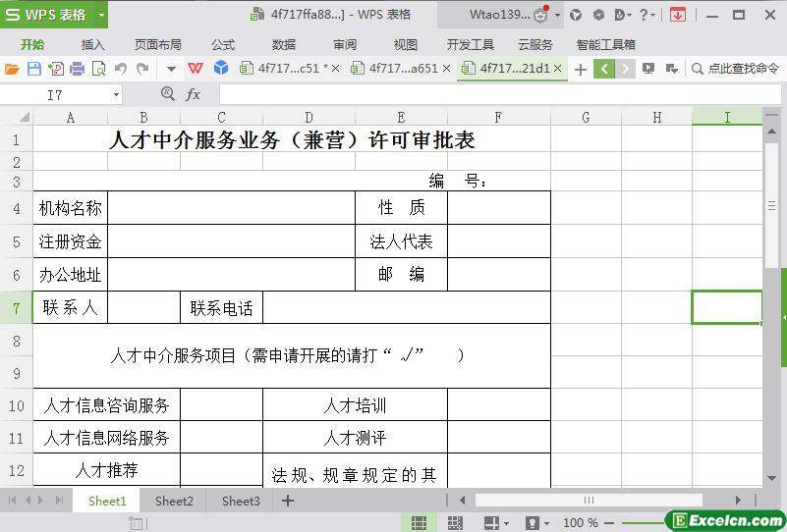Viewport: 787px width, 532px height.
Task: Open the feedback leaf icon dropdown in title bar
Action: point(623,15)
